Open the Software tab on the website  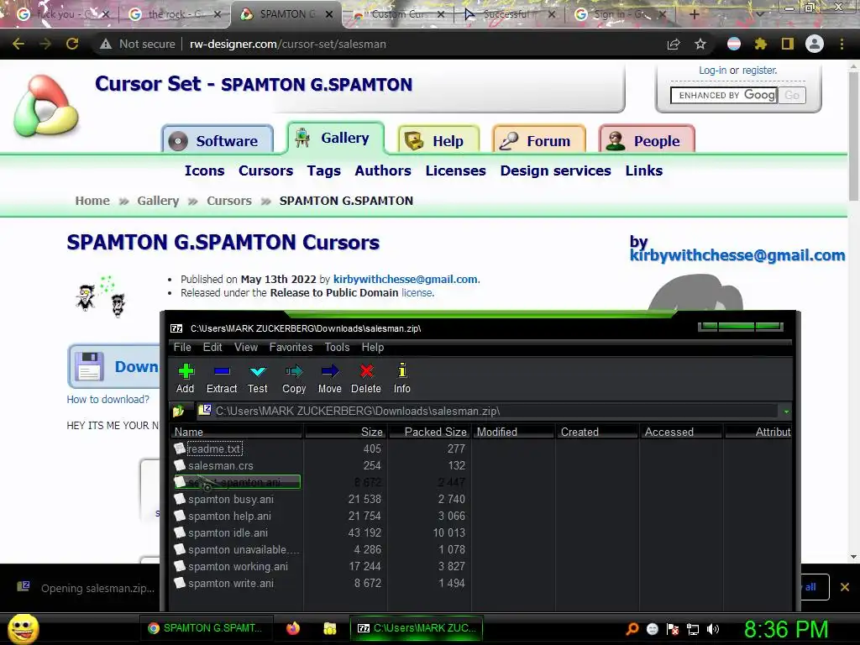click(x=218, y=140)
